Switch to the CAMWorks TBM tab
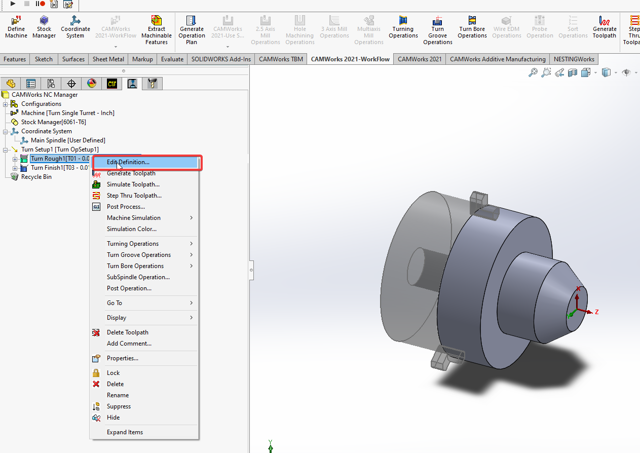The height and width of the screenshot is (453, 640). coord(281,59)
